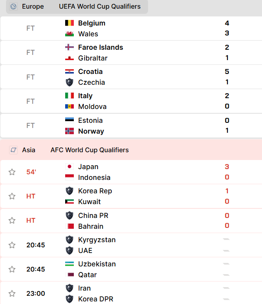This screenshot has height=304, width=262.
Task: Star the China PR vs Bahrain match
Action: (12, 221)
